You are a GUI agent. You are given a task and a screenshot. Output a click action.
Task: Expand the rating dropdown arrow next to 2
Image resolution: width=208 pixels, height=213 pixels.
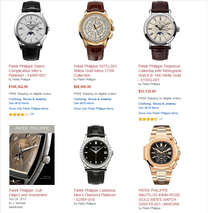tap(160, 119)
